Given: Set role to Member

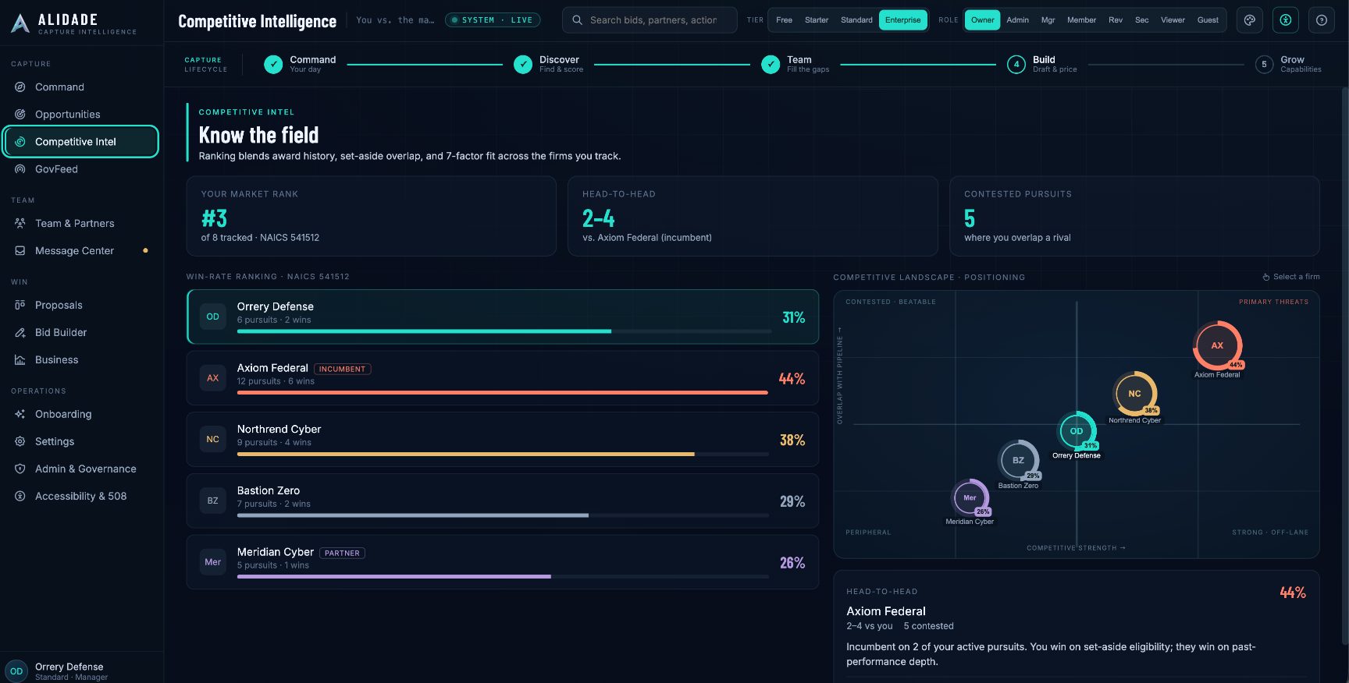Looking at the screenshot, I should pyautogui.click(x=1081, y=20).
